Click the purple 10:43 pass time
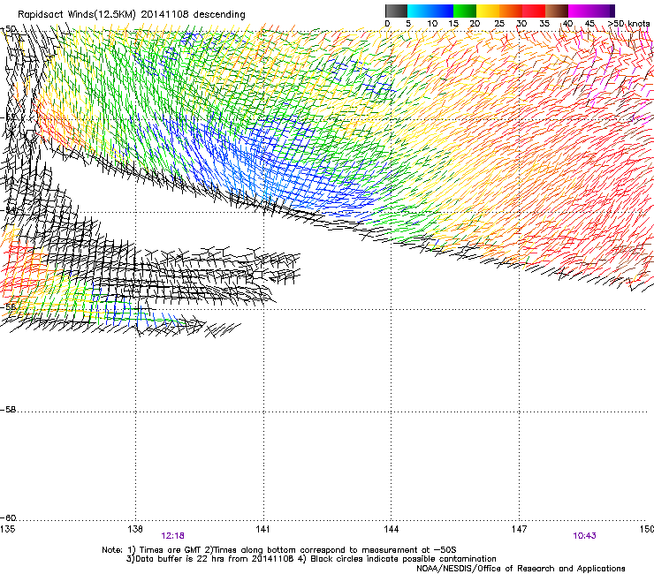 click(584, 536)
